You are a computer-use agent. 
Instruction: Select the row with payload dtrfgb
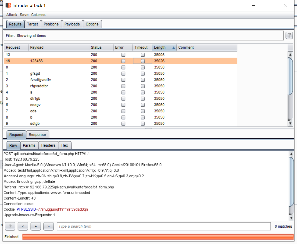121,99
